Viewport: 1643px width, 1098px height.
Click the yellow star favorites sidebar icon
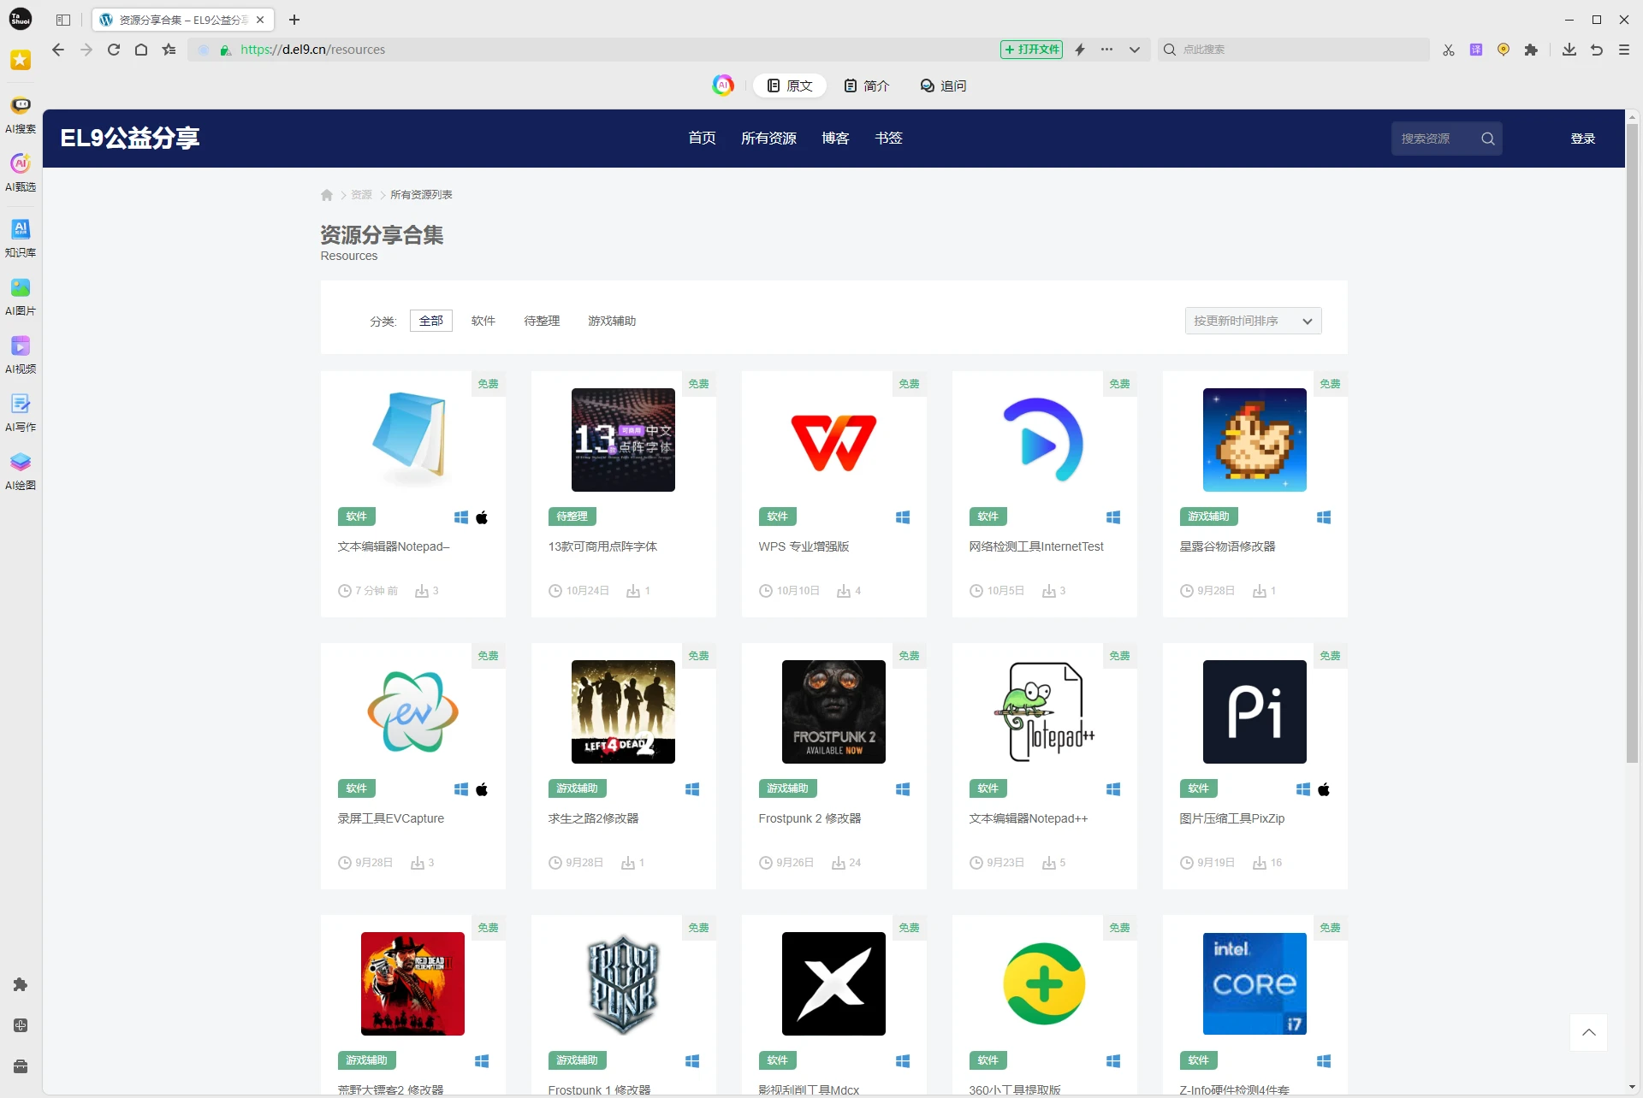[21, 60]
